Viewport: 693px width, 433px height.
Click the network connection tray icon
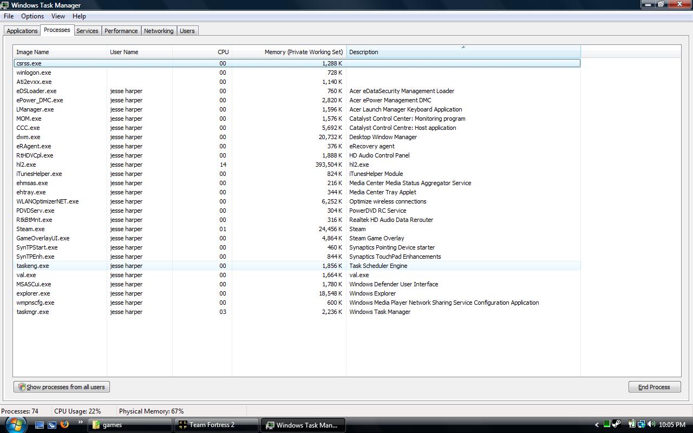(641, 424)
